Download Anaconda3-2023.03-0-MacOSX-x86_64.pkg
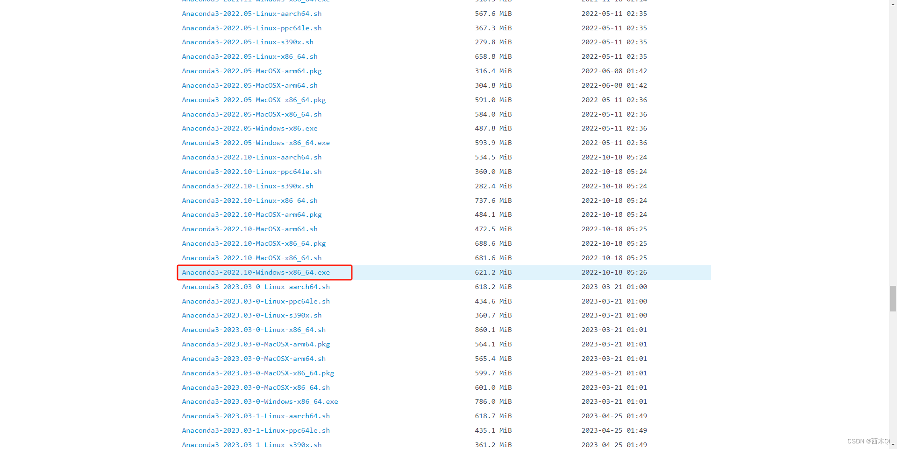 [x=258, y=373]
